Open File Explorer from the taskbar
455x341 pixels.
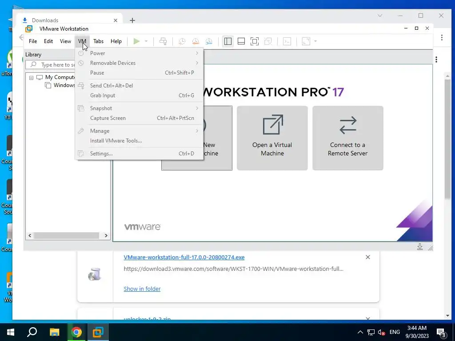(54, 332)
